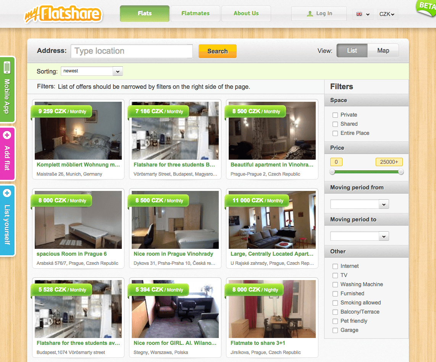Viewport: 436px width, 362px height.
Task: Click the myFlatshare logo
Action: coord(63,14)
